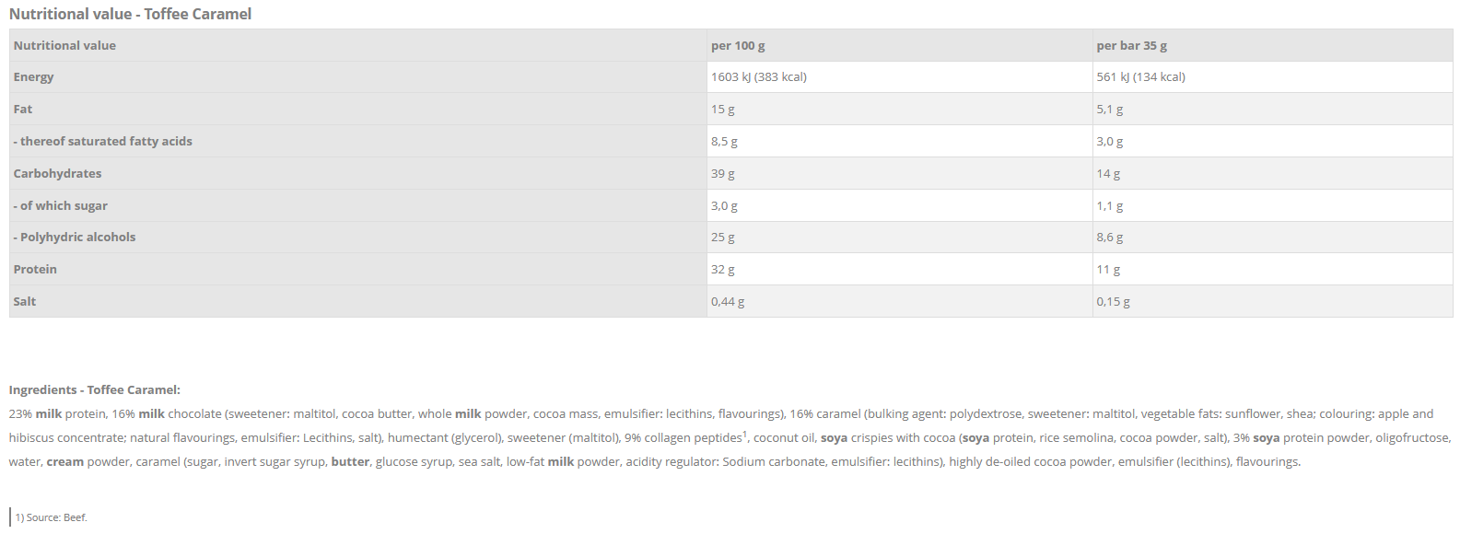Screen dimensions: 1460x534
Task: Click the 'Ingredients - Toffee Caramel:' heading
Action: [95, 390]
